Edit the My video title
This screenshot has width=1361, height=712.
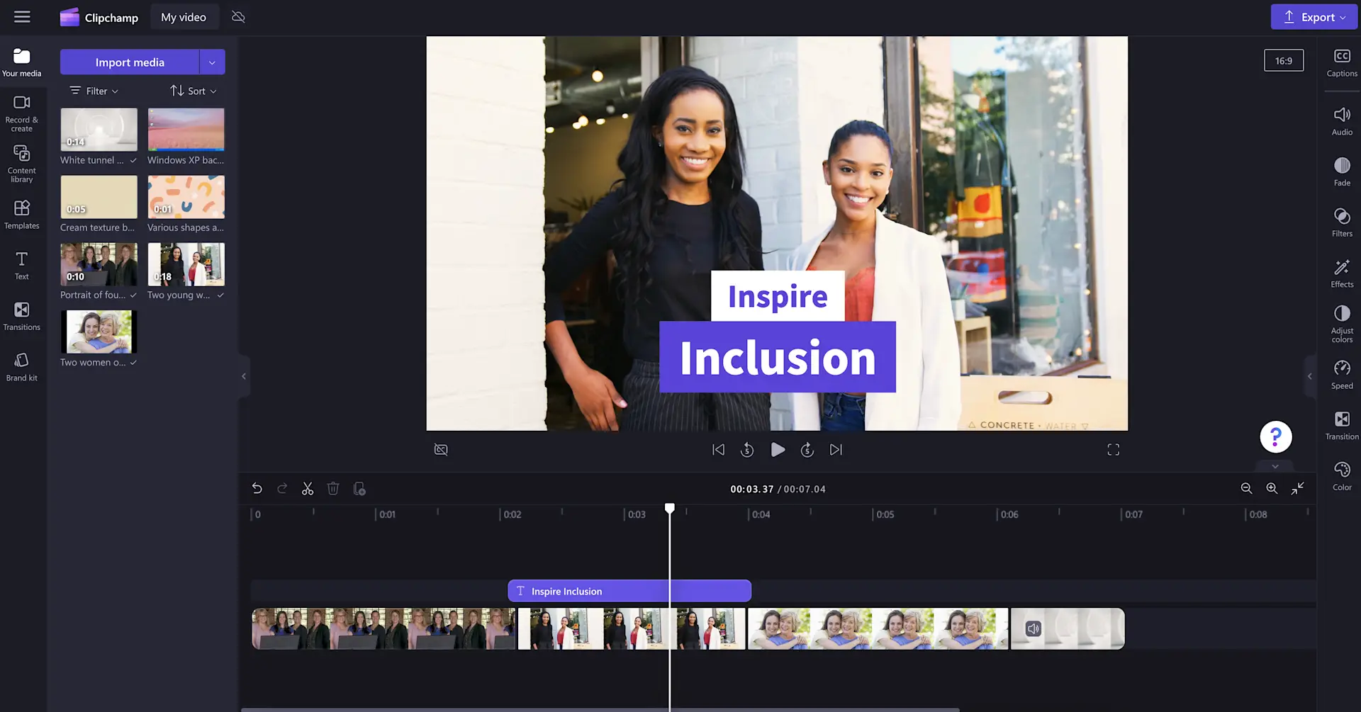click(184, 17)
